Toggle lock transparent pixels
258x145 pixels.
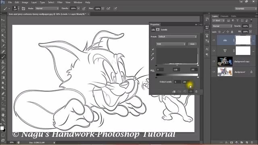219,32
